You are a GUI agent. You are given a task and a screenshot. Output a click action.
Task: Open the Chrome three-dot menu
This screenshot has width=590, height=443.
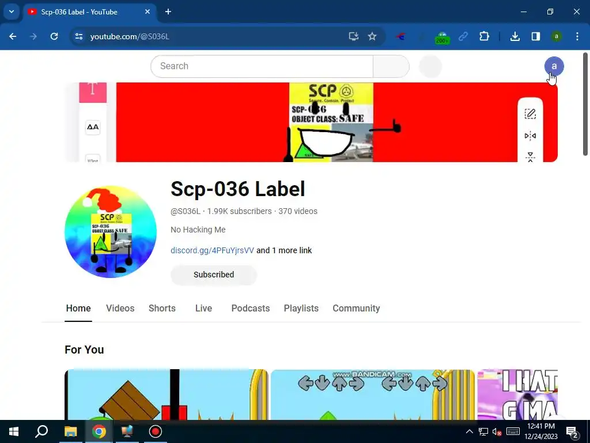click(x=577, y=36)
